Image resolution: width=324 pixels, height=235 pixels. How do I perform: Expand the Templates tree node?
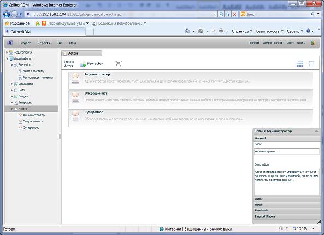[12, 103]
